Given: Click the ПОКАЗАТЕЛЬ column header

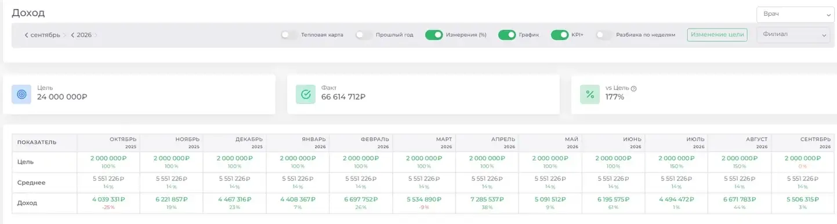Looking at the screenshot, I should pos(37,142).
